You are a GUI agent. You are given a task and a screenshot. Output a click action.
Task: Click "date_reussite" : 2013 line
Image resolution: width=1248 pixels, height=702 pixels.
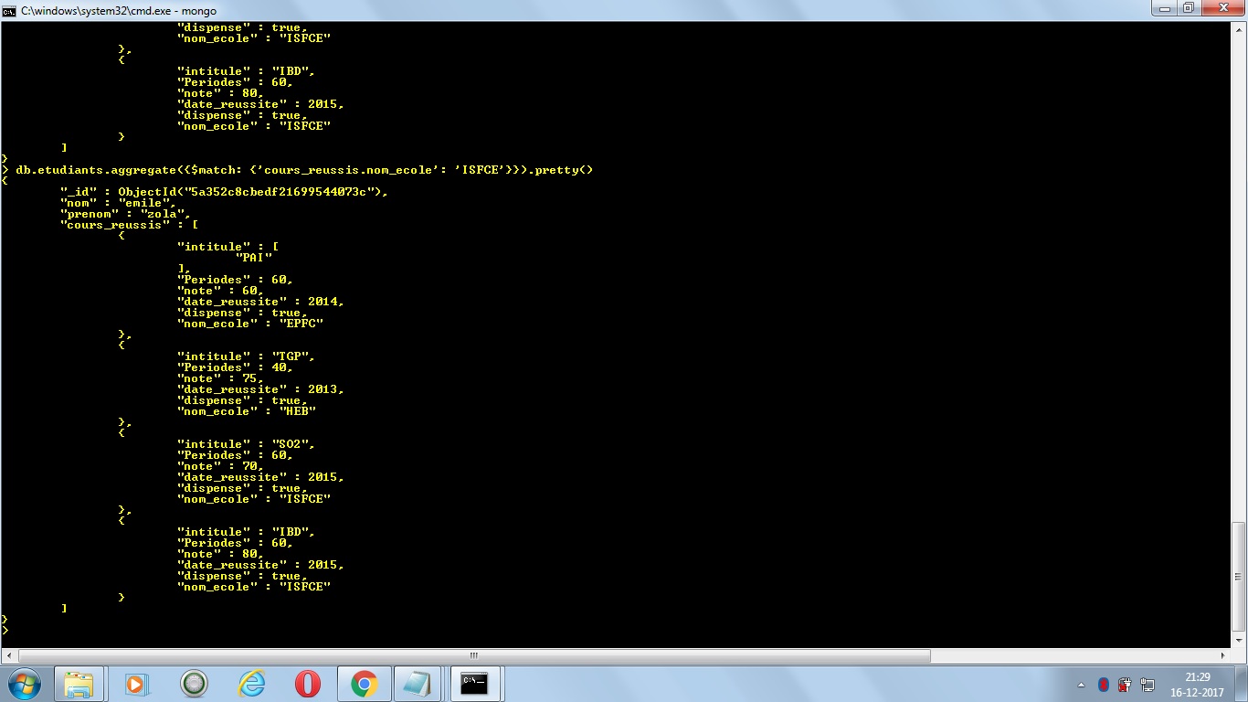(x=260, y=389)
